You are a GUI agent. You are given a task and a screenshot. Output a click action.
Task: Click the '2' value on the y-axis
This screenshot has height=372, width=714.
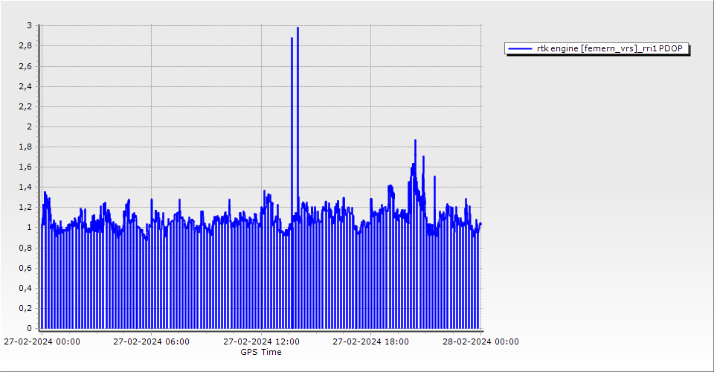29,126
